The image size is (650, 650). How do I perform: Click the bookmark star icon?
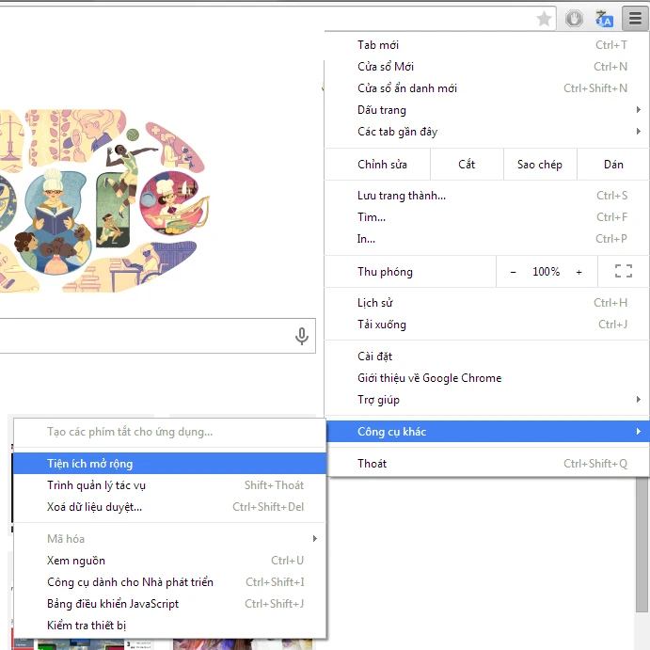[x=544, y=19]
